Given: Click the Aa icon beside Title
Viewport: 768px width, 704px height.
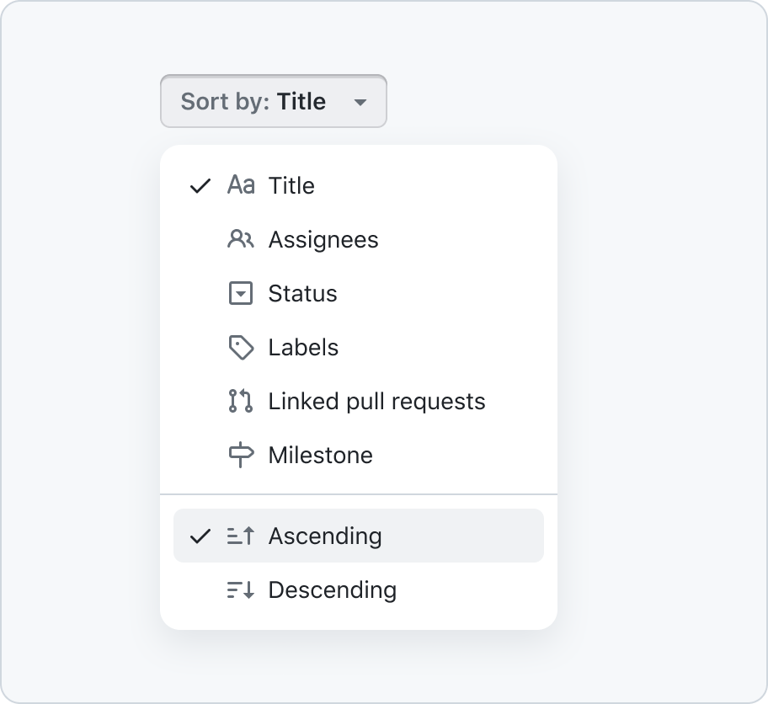Looking at the screenshot, I should tap(241, 185).
